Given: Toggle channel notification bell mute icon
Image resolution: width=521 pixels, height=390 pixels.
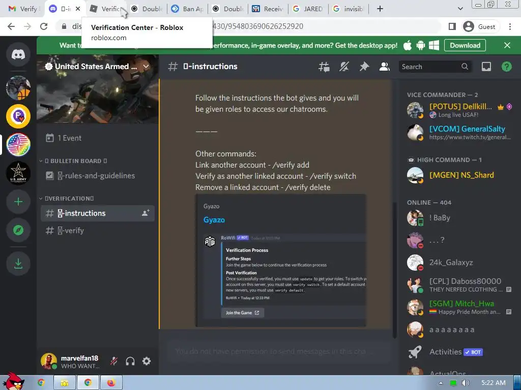Looking at the screenshot, I should pyautogui.click(x=344, y=67).
